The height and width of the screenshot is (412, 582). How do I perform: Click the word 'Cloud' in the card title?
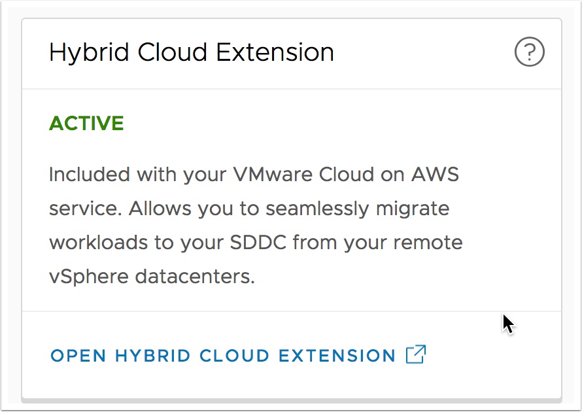[172, 52]
